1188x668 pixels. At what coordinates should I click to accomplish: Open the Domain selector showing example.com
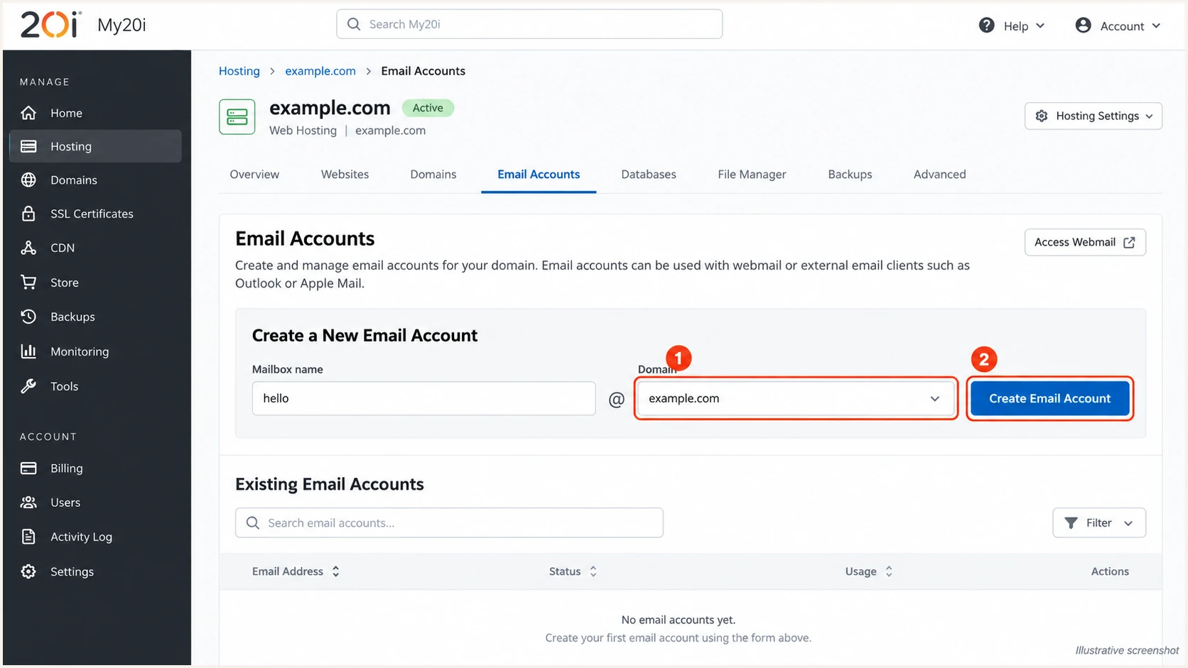tap(795, 398)
